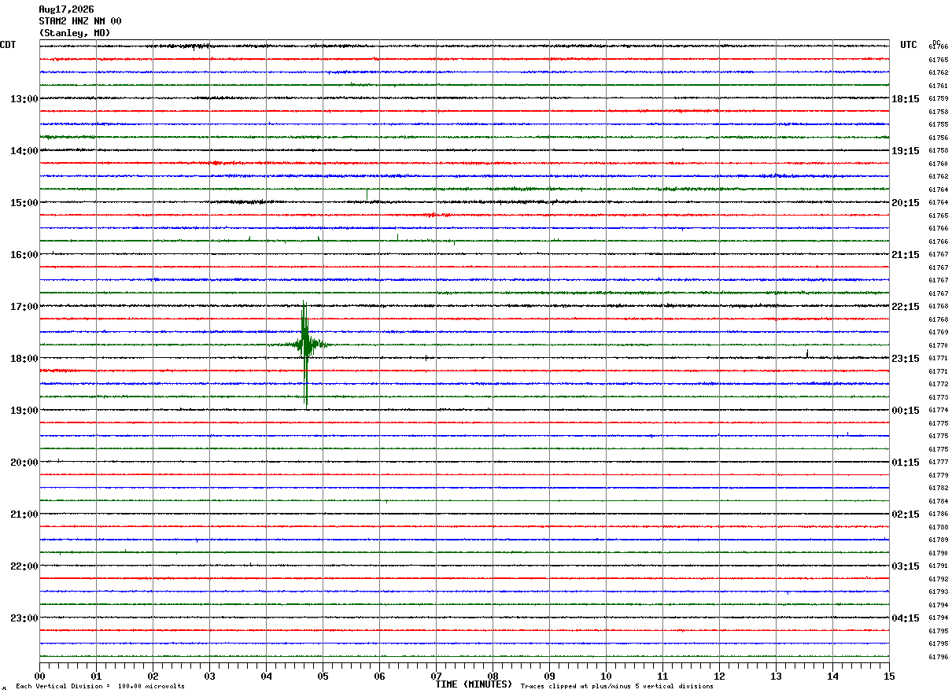
Task: Select the 18:00 CDT time label
Action: (24, 359)
